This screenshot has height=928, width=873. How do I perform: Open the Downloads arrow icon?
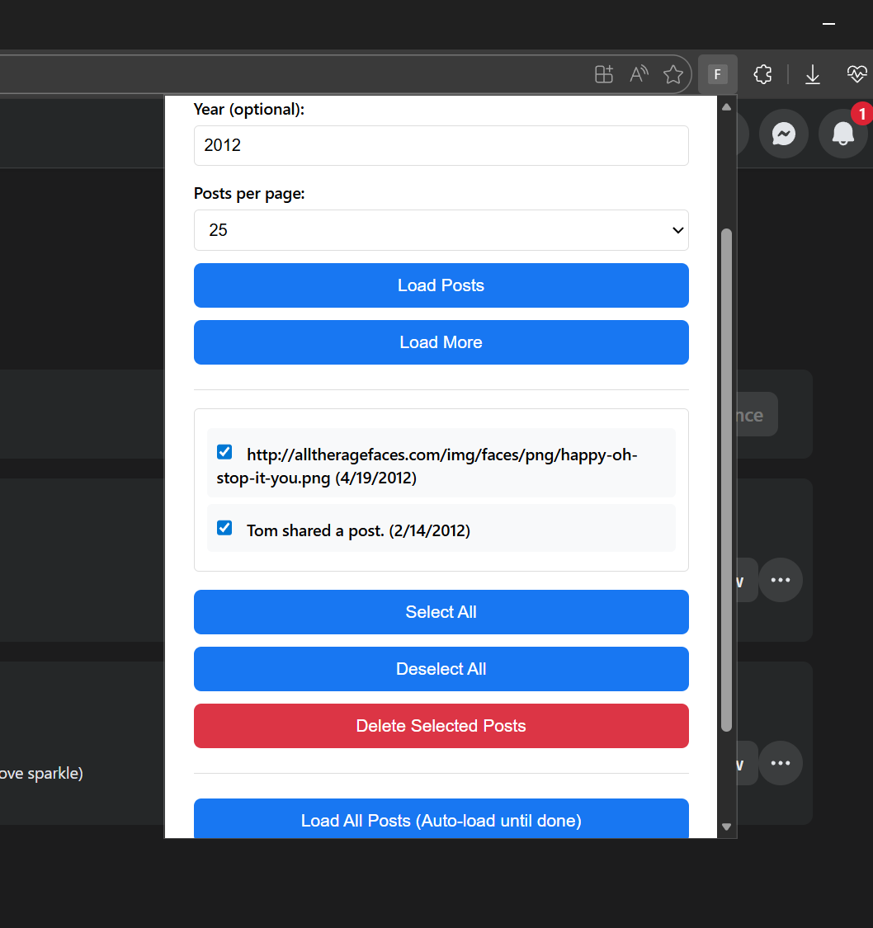(x=813, y=74)
